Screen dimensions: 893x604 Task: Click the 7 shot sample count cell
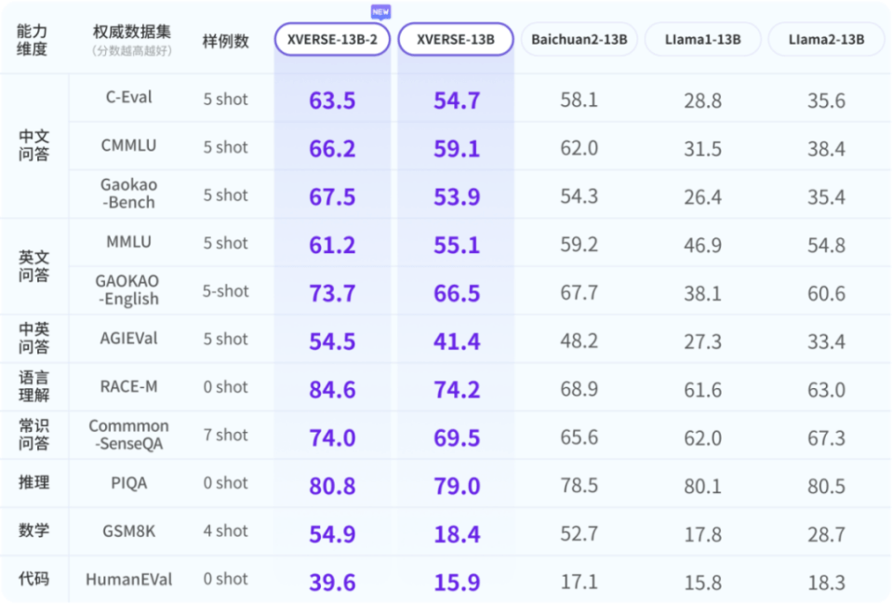tap(226, 435)
